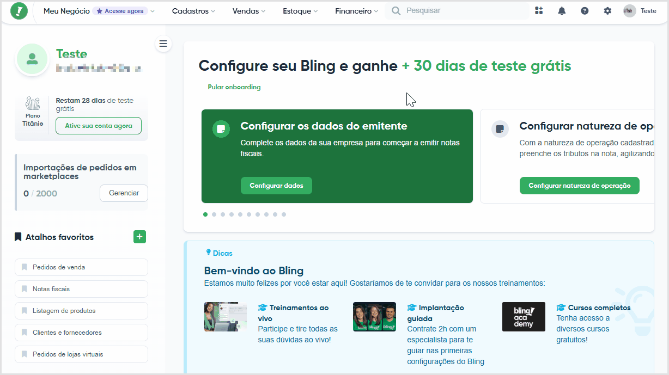669x375 pixels.
Task: Click Restam 28 dias de teste text
Action: coord(95,104)
